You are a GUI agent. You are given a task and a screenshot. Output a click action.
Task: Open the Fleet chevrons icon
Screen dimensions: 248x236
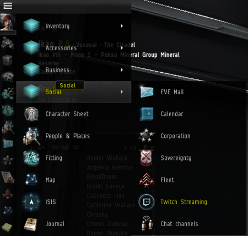tap(147, 180)
